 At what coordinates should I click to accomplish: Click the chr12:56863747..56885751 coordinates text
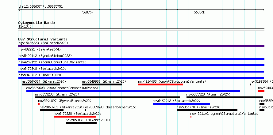[x=40, y=7]
